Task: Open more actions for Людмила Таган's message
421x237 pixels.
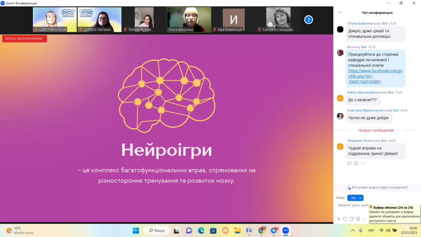Action: (362, 163)
